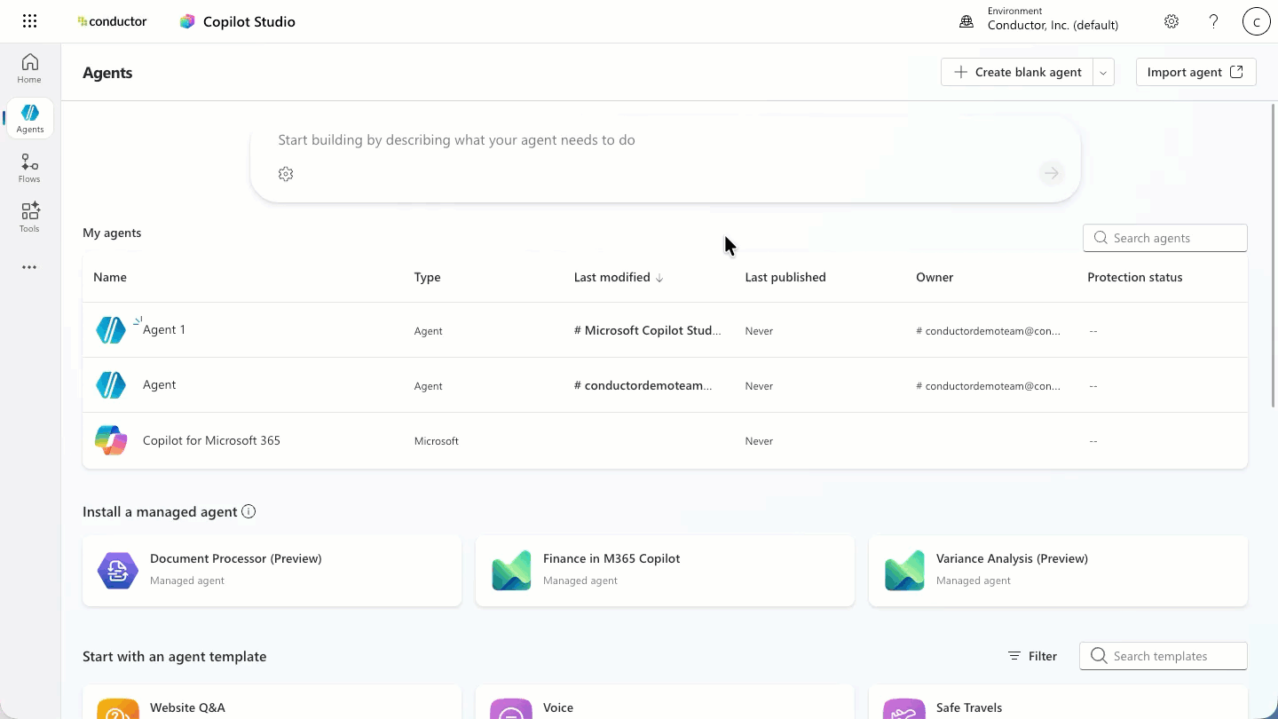Click the Safe Travels template icon
1278x719 pixels.
click(x=904, y=709)
